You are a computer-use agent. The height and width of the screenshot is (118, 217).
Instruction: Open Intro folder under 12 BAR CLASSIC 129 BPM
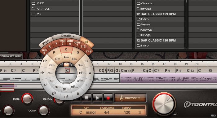(x=160, y=19)
